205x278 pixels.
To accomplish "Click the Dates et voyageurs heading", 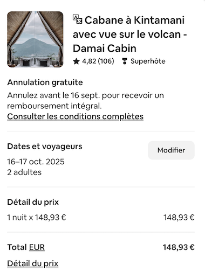I will click(45, 147).
